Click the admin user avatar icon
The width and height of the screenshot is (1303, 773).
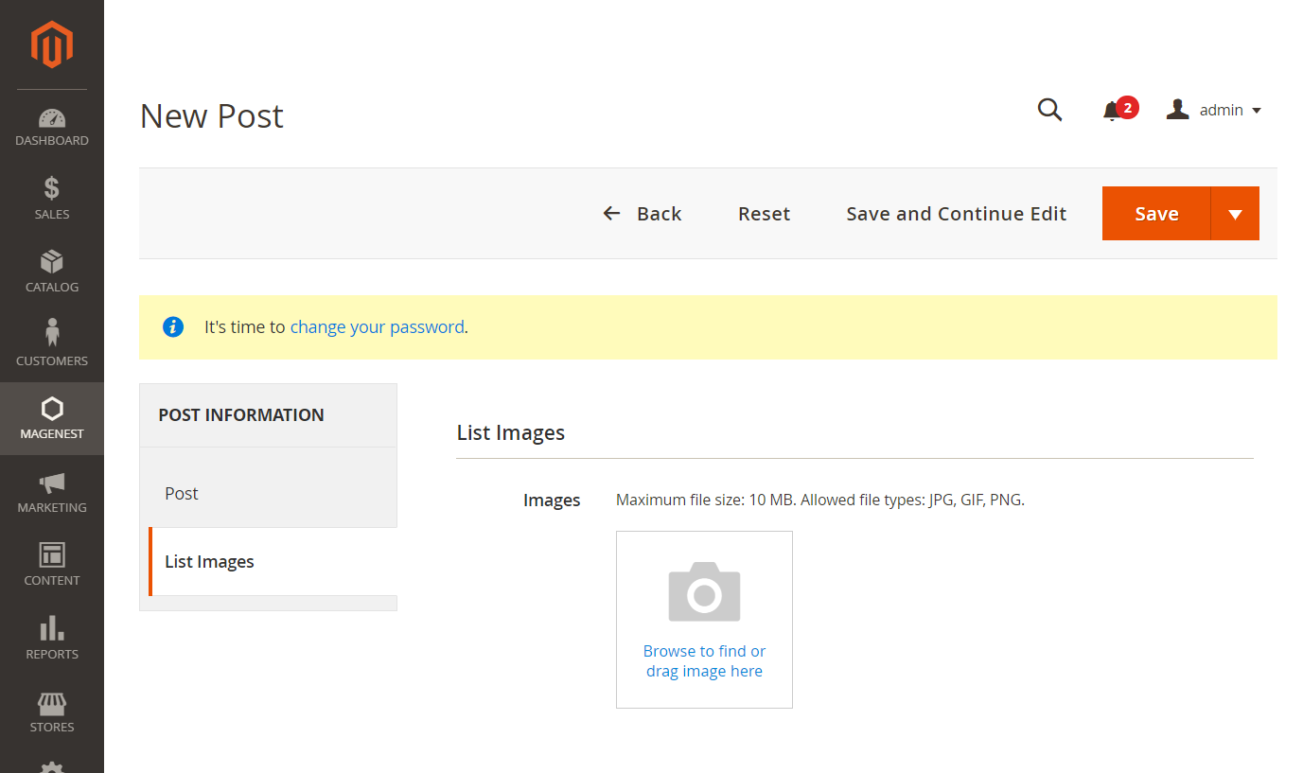click(x=1177, y=110)
